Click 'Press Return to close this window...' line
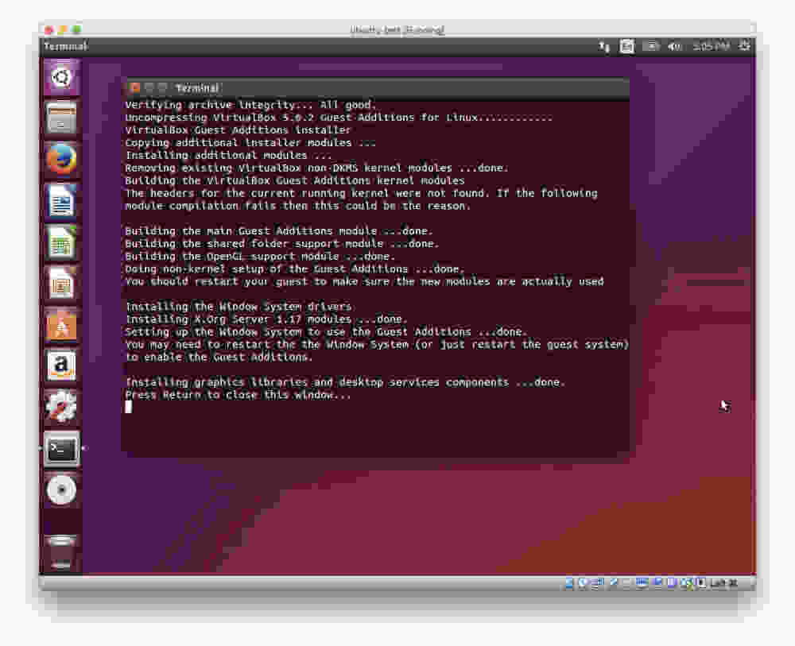Image resolution: width=795 pixels, height=646 pixels. click(238, 395)
